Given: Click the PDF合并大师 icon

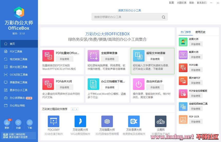Looking at the screenshot, I should [48, 84].
